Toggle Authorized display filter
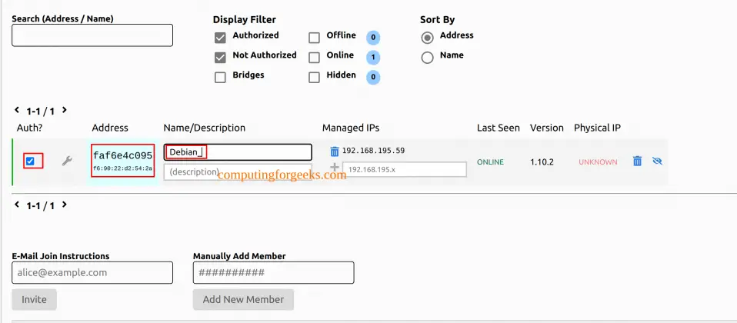 (x=220, y=38)
